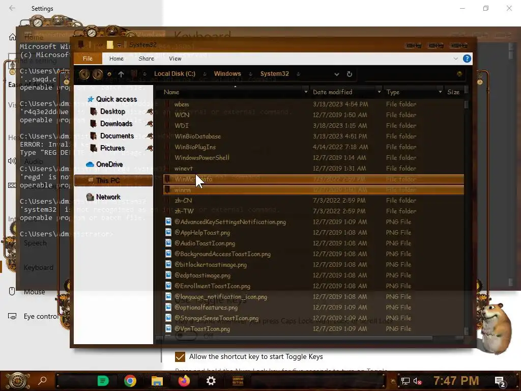Launch Google Chrome from taskbar

pyautogui.click(x=130, y=381)
